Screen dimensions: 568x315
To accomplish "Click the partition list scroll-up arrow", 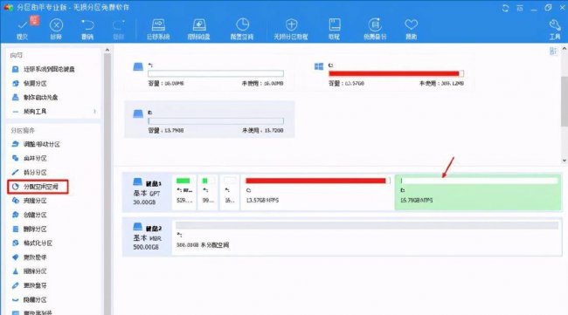I will [564, 49].
